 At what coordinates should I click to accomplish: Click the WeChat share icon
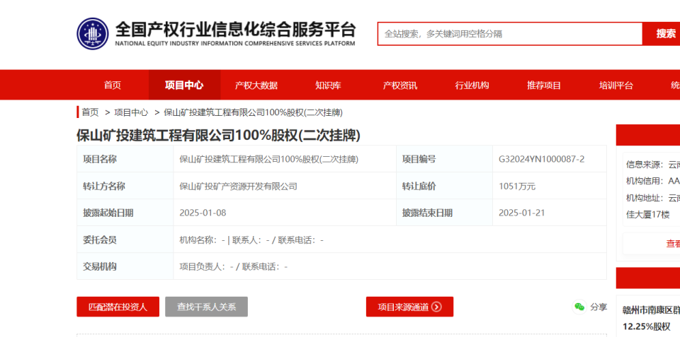(579, 307)
